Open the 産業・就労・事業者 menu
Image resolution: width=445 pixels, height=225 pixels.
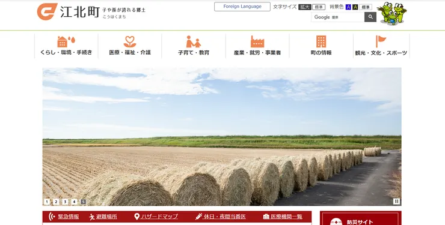(257, 53)
